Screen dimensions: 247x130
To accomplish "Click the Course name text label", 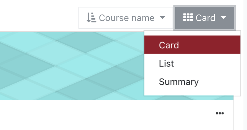I will pyautogui.click(x=127, y=18).
